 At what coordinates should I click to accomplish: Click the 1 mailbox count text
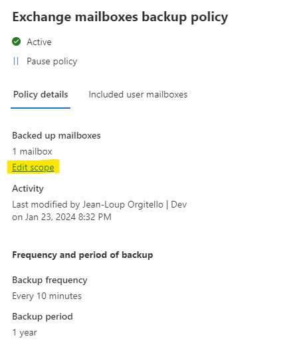coord(32,151)
